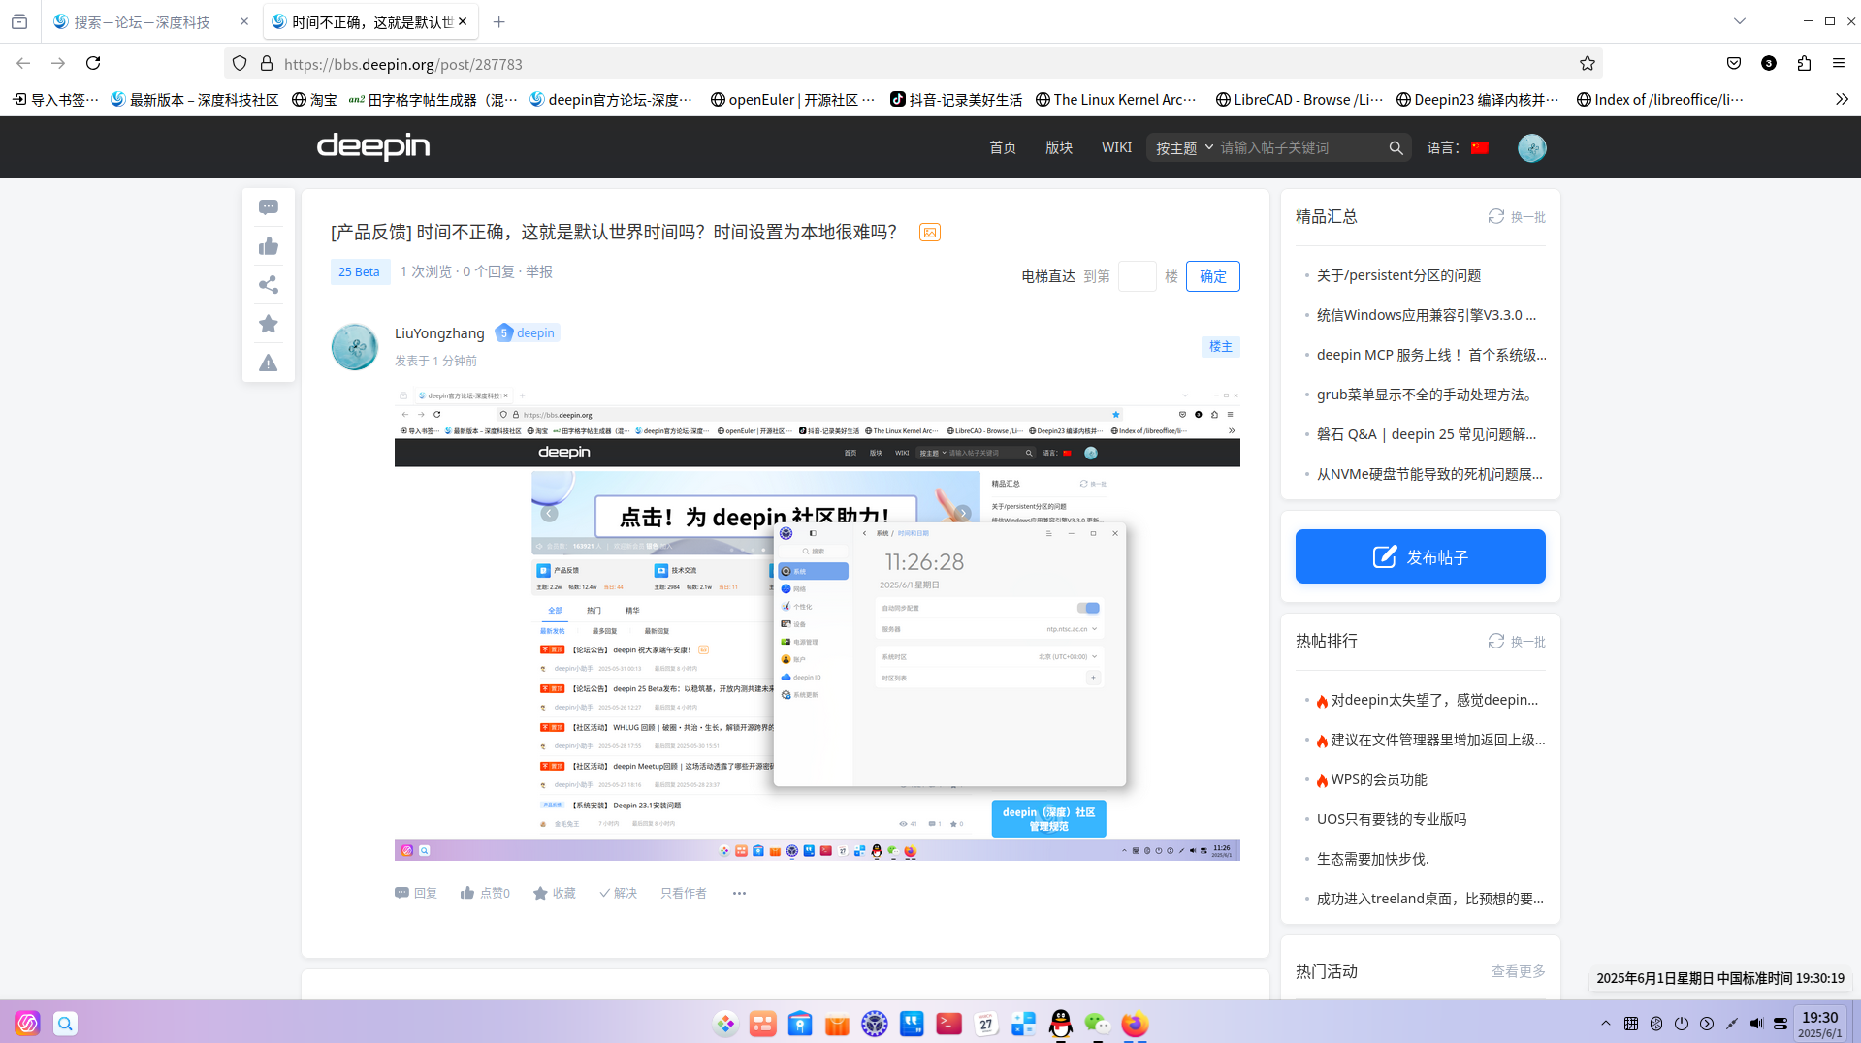Screen dimensions: 1861x1043
Task: Click the star favorite icon in left sidebar
Action: [x=269, y=324]
